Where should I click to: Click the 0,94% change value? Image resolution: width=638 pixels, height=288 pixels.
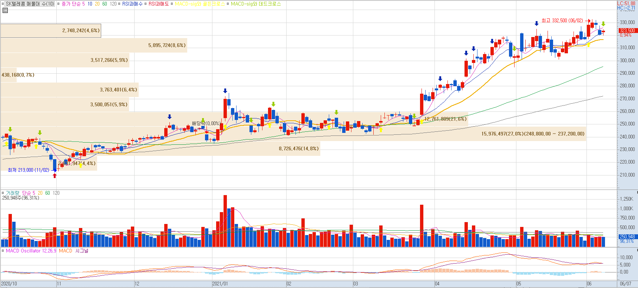point(625,35)
